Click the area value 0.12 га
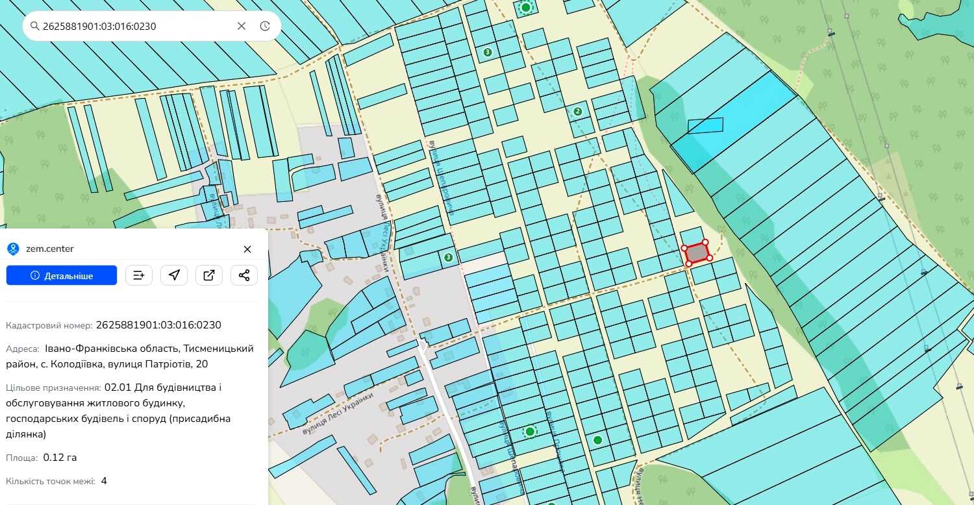Image resolution: width=974 pixels, height=505 pixels. pos(60,458)
